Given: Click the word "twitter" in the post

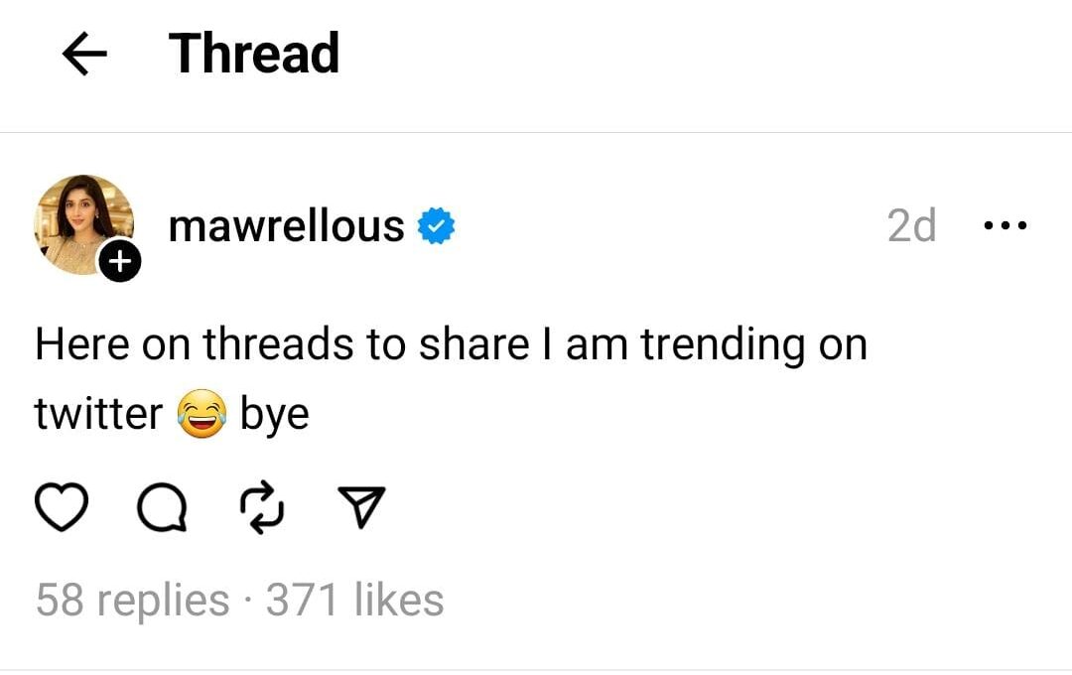Looking at the screenshot, I should 98,415.
